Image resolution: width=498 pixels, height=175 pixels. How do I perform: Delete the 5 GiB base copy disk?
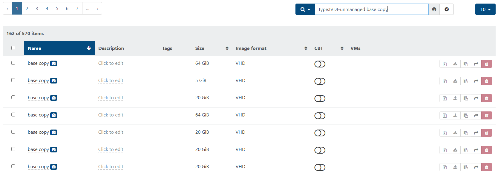point(486,81)
